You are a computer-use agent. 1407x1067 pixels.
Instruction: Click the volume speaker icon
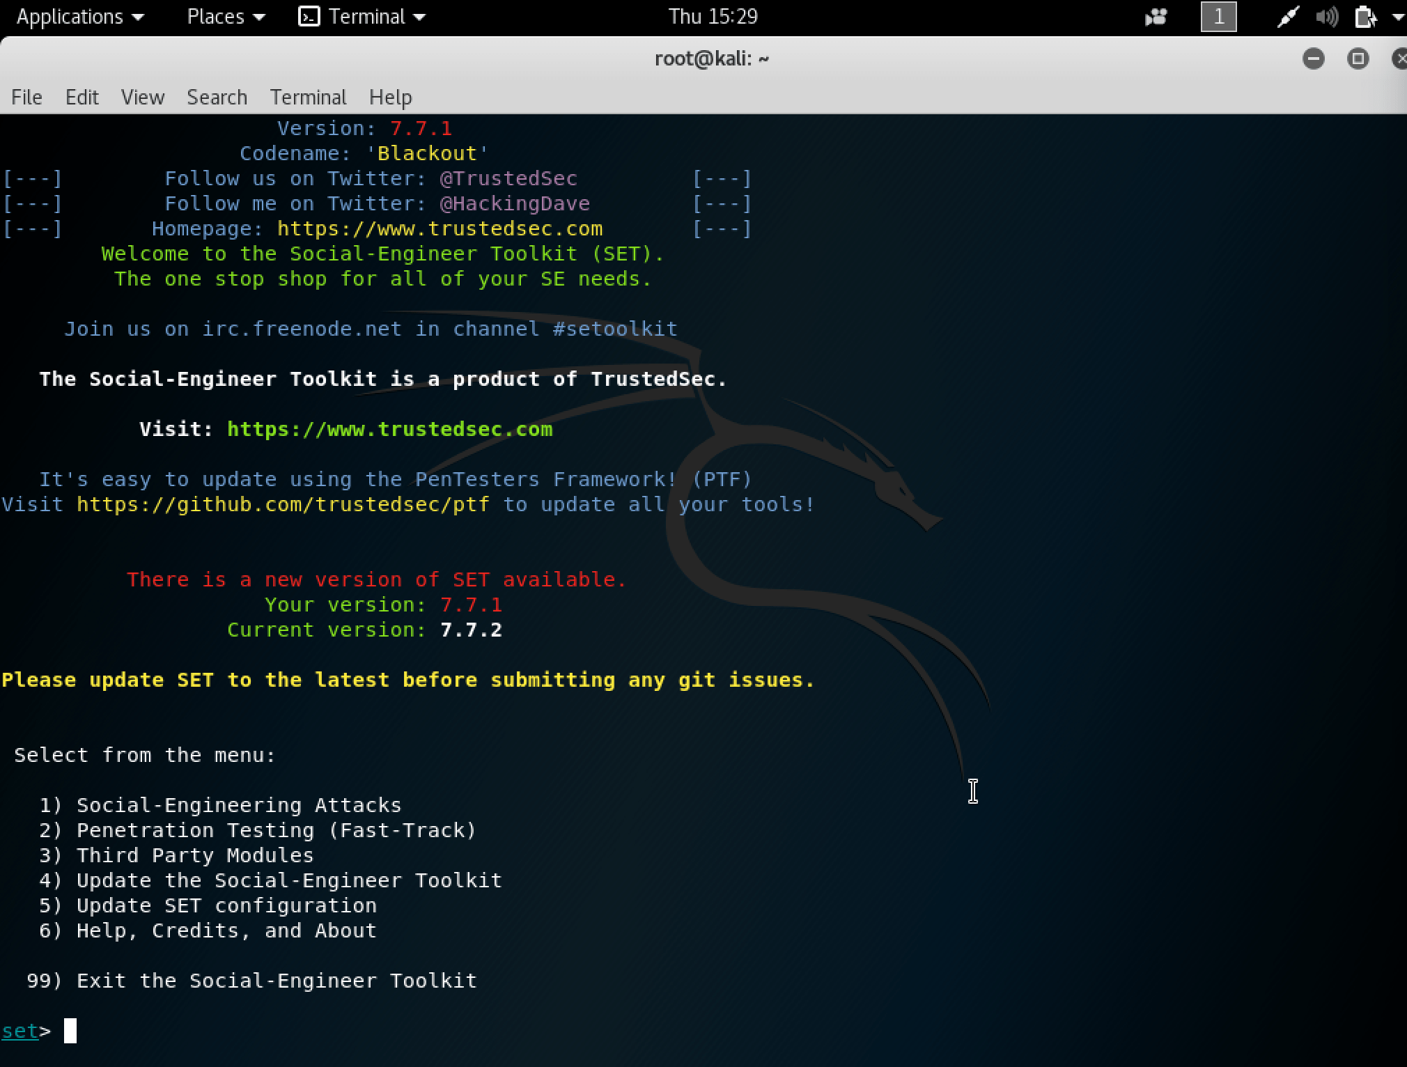(1326, 17)
